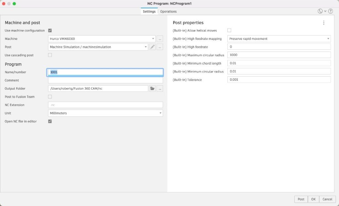Click the ellipsis button beside Output Folder
The width and height of the screenshot is (339, 206).
point(160,89)
